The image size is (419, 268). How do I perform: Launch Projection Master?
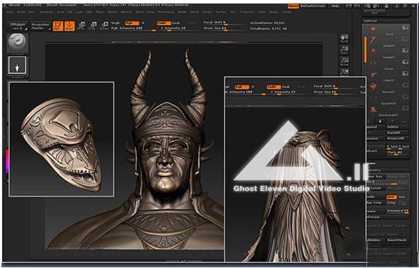point(40,26)
